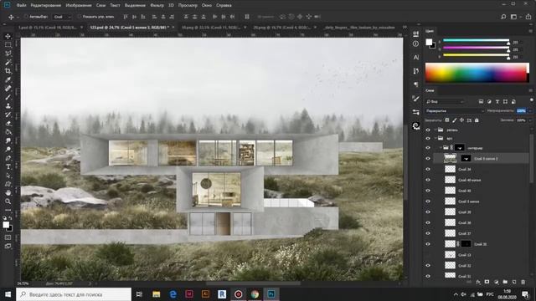Select the Rectangular Marquee tool
This screenshot has width=536, height=301.
pyautogui.click(x=8, y=44)
